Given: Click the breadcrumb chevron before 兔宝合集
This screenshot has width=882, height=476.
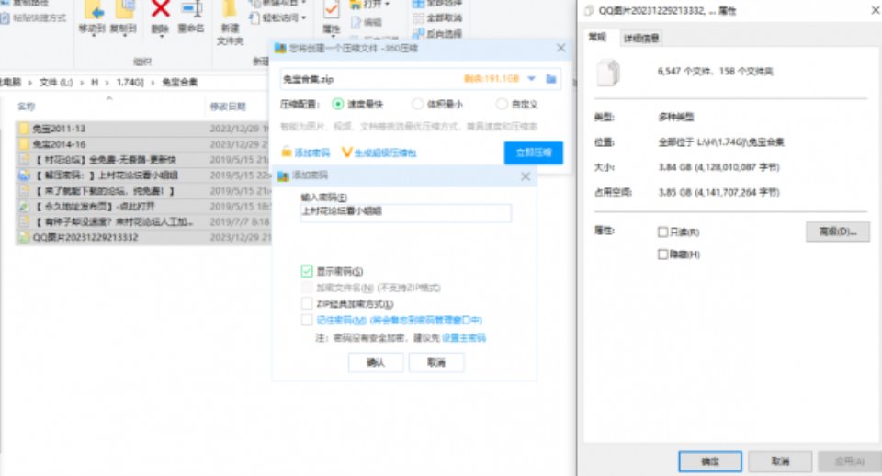Looking at the screenshot, I should point(153,83).
